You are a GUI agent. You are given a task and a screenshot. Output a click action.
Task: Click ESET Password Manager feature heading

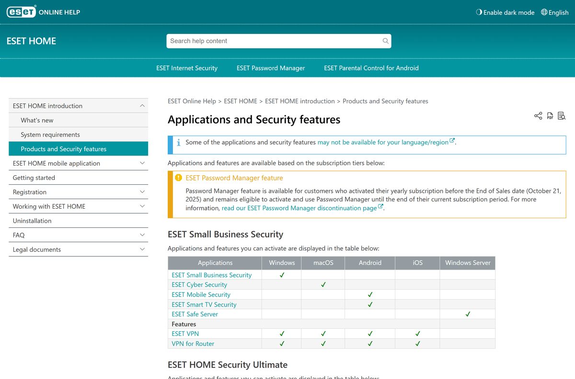click(234, 178)
